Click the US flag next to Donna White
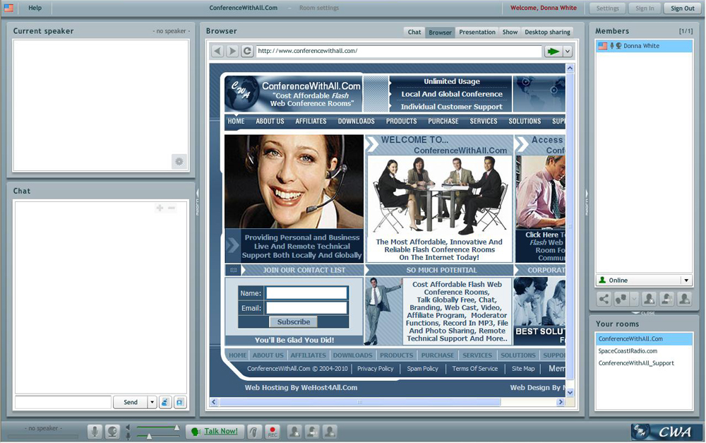 pos(603,45)
